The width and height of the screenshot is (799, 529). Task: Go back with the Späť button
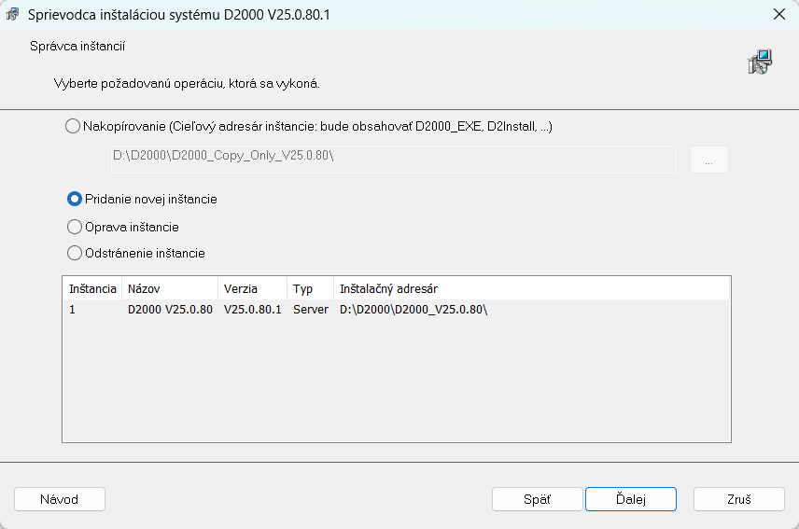coord(537,499)
